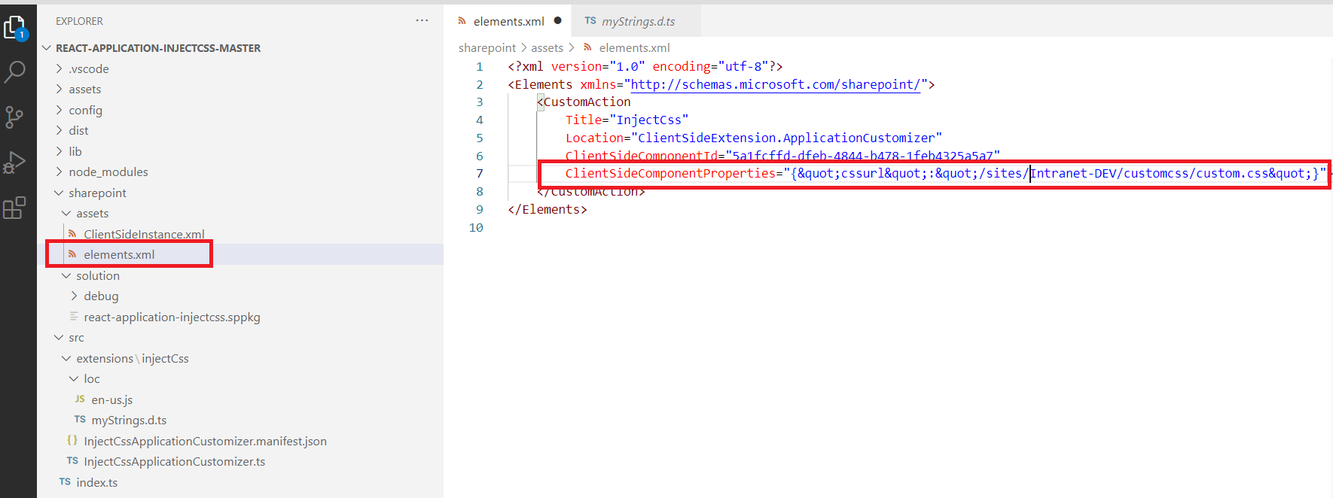Click elements.xml in the breadcrumb
1333x498 pixels.
pyautogui.click(x=634, y=48)
